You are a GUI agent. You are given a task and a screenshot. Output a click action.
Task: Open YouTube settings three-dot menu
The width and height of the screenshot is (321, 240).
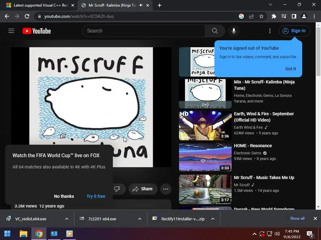pos(270,31)
